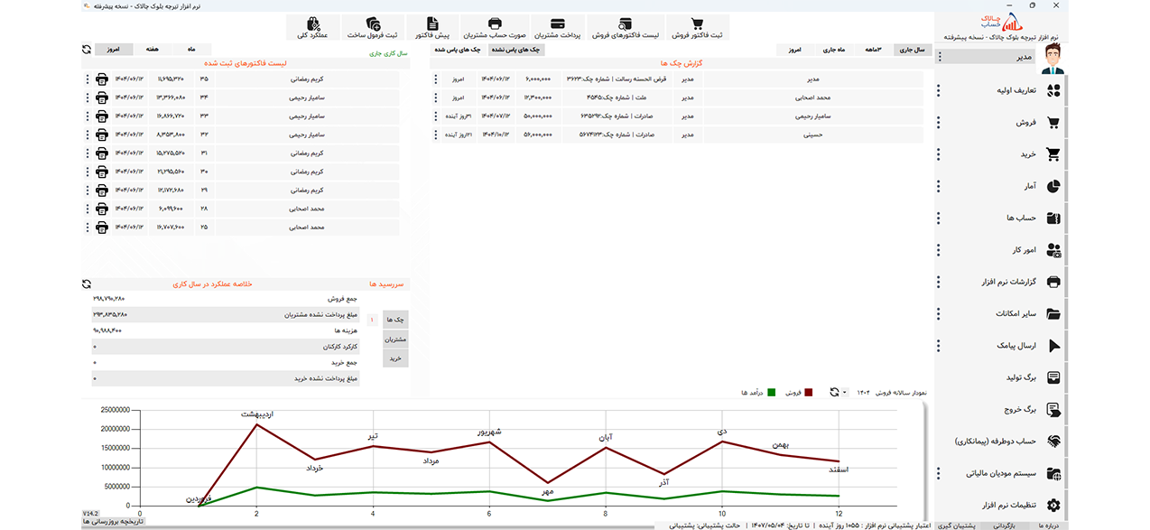Open صورت حساب مشتریان from the toolbar
The height and width of the screenshot is (530, 1150).
click(x=494, y=28)
